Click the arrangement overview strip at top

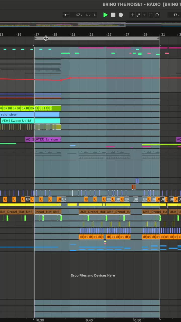[63, 25]
